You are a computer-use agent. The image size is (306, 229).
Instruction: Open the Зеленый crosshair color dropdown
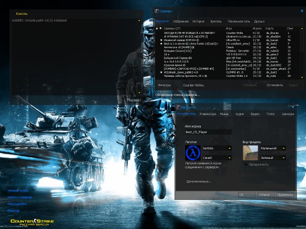(273, 158)
